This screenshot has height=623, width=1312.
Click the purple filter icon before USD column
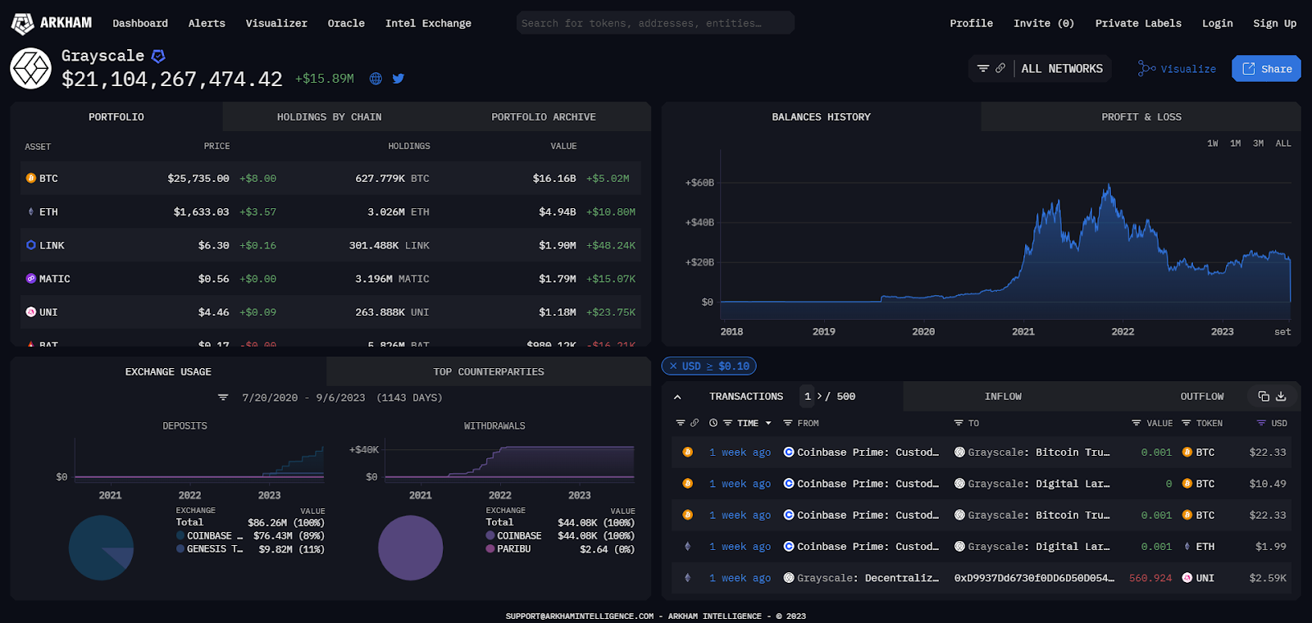point(1261,423)
